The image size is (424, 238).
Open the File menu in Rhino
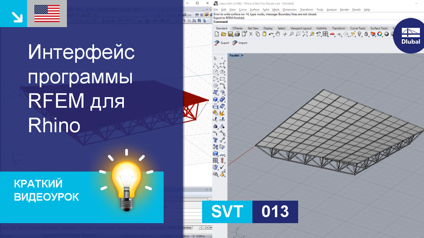[215, 10]
